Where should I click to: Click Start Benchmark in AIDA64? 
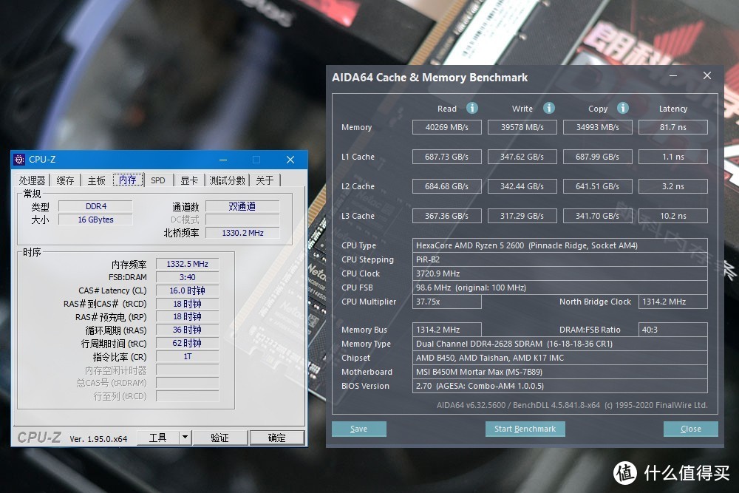(525, 429)
